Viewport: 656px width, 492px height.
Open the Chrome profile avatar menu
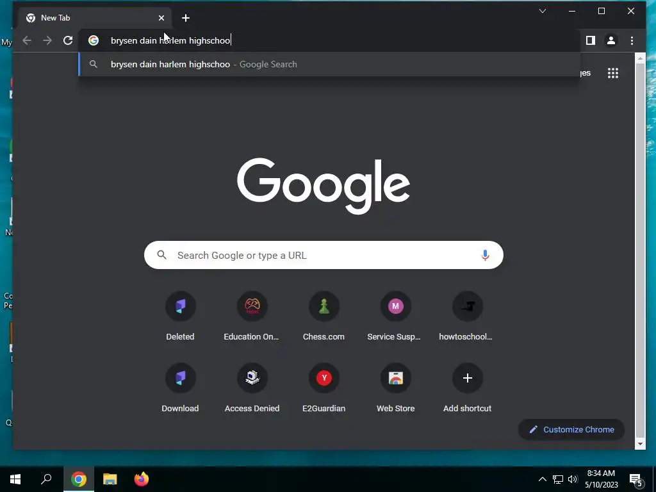tap(611, 40)
